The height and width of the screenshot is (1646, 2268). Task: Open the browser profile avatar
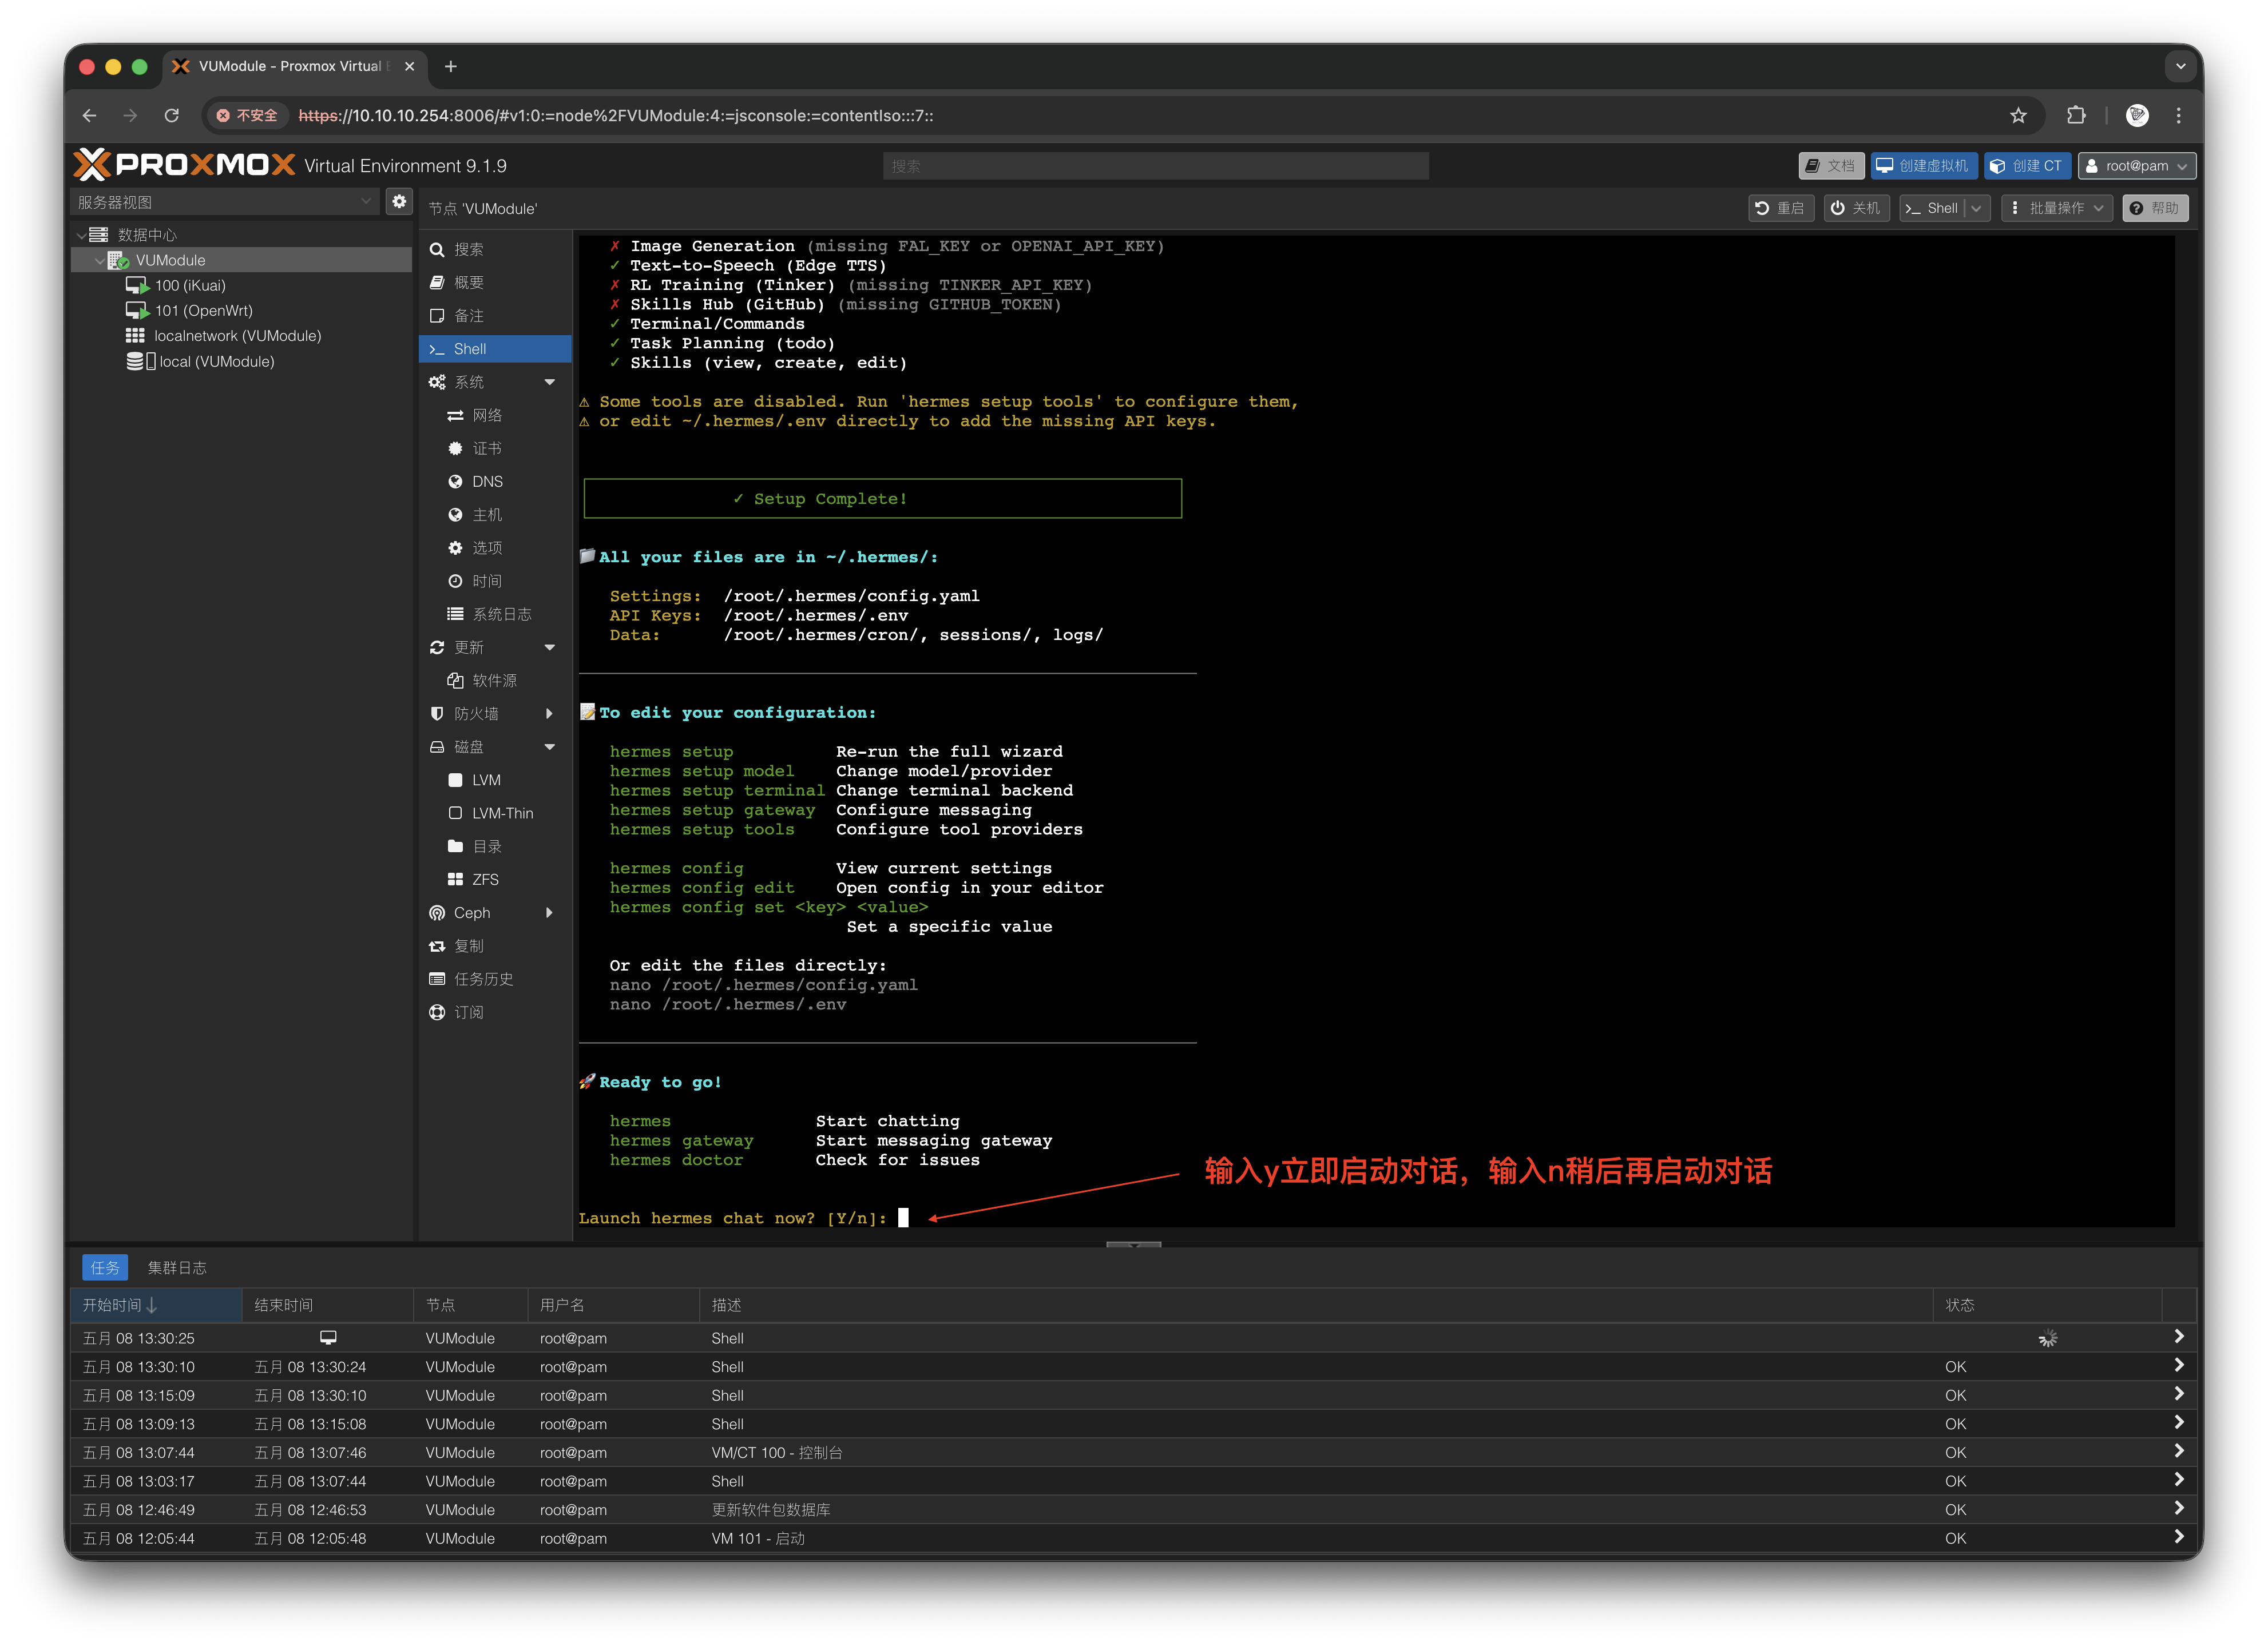[2137, 116]
